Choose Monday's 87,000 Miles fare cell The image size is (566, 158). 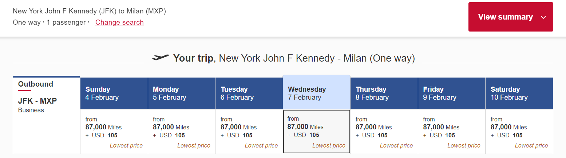click(x=182, y=131)
